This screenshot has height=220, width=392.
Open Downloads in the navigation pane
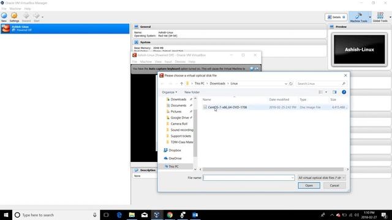coord(178,99)
